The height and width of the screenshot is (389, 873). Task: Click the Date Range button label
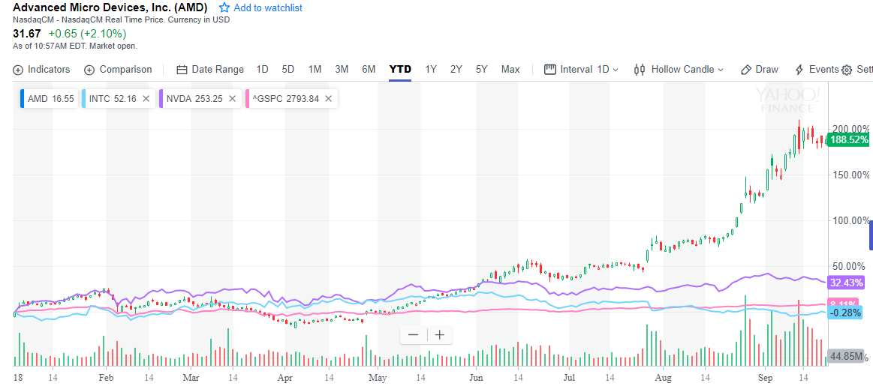pos(218,70)
